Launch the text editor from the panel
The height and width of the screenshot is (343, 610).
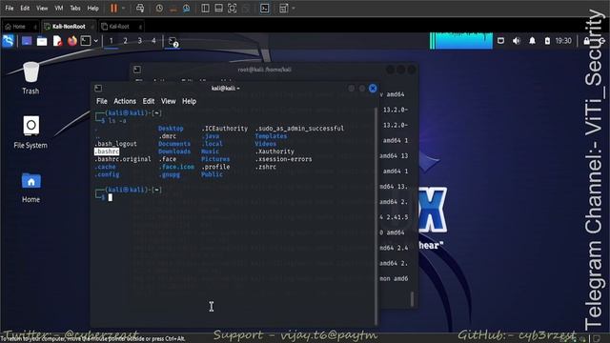pos(57,41)
